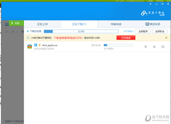The image size is (171, 124).
Task: Open the 推送任务 tab
Action: pyautogui.click(x=153, y=24)
